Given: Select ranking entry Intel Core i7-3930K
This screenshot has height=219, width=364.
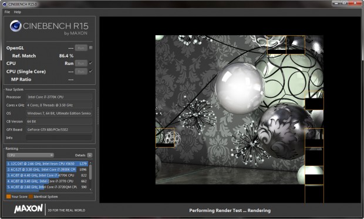Looking at the screenshot, I should tap(47, 169).
